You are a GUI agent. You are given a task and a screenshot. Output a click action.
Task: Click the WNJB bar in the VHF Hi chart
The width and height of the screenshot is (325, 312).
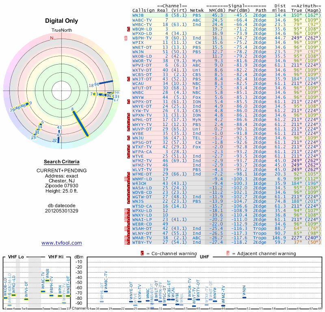(48, 280)
